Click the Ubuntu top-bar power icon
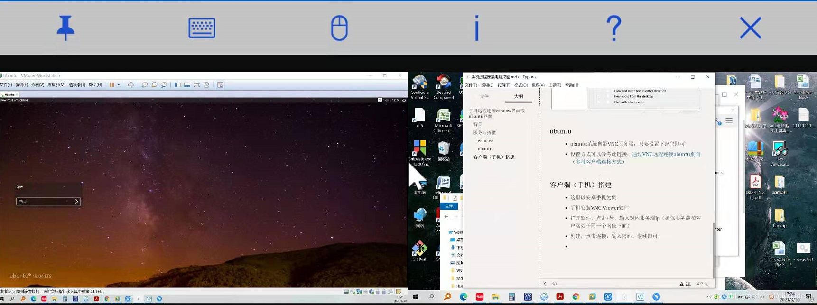 404,100
